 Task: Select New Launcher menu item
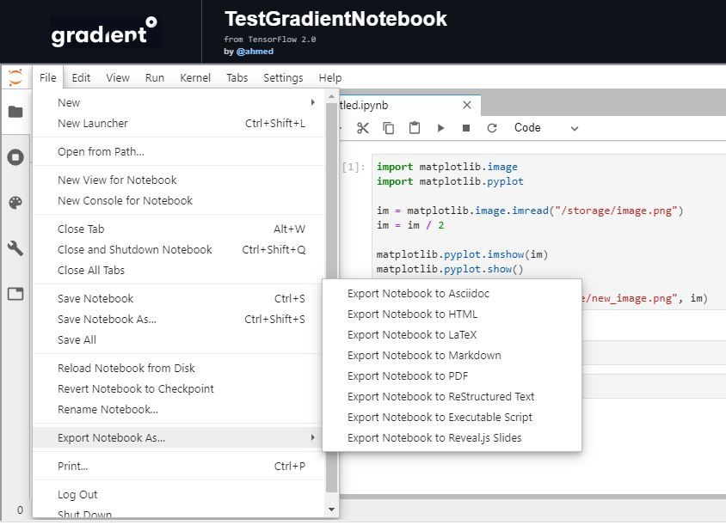(x=179, y=123)
